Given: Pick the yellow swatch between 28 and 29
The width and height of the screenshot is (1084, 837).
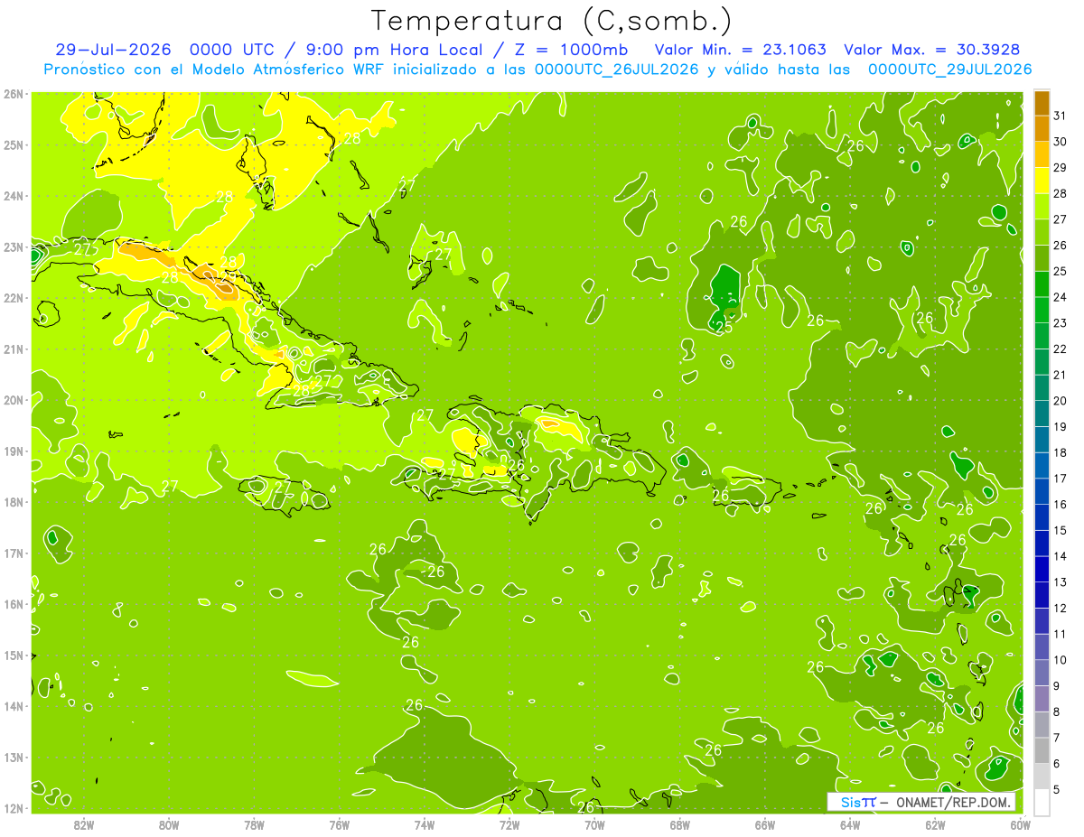Looking at the screenshot, I should click(x=1042, y=181).
